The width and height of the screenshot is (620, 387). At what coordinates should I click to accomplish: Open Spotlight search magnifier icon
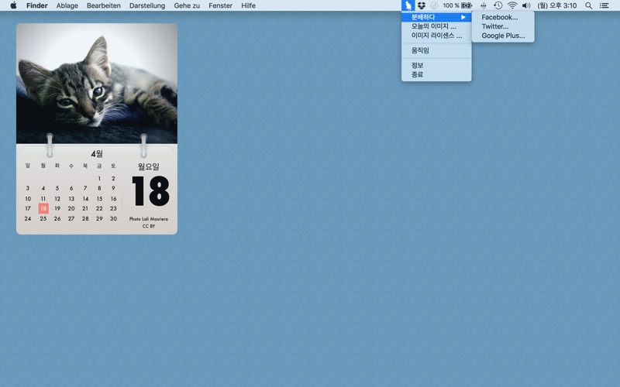click(588, 5)
